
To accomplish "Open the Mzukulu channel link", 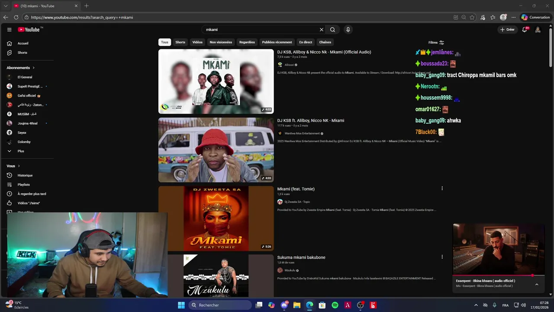I will (290, 270).
